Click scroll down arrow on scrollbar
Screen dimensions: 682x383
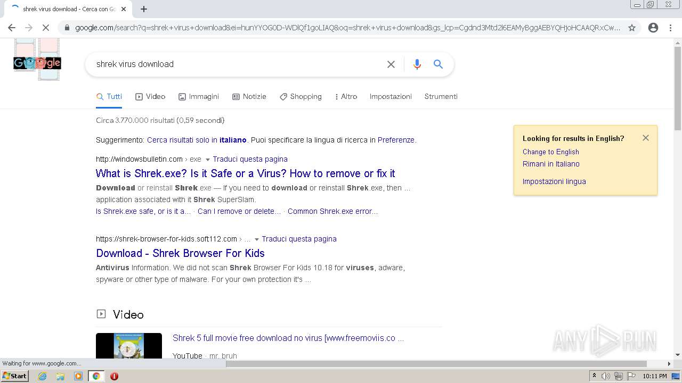(x=677, y=355)
